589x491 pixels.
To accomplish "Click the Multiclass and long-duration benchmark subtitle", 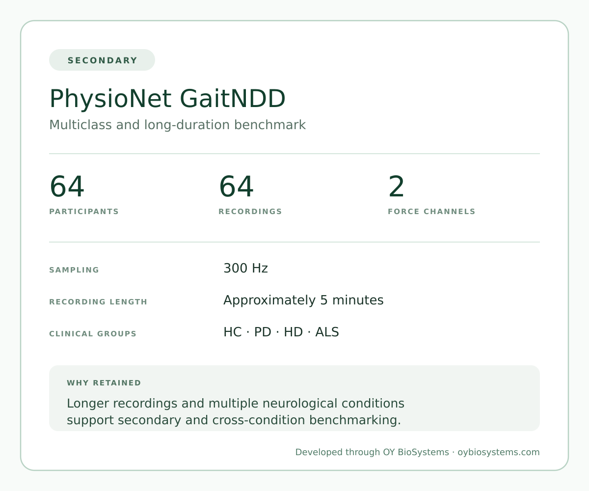I will [x=177, y=125].
